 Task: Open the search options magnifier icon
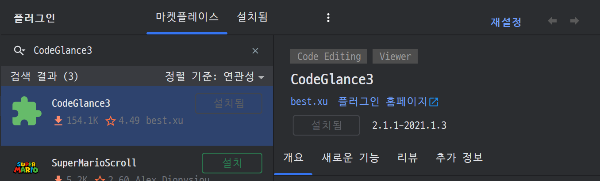coord(19,50)
